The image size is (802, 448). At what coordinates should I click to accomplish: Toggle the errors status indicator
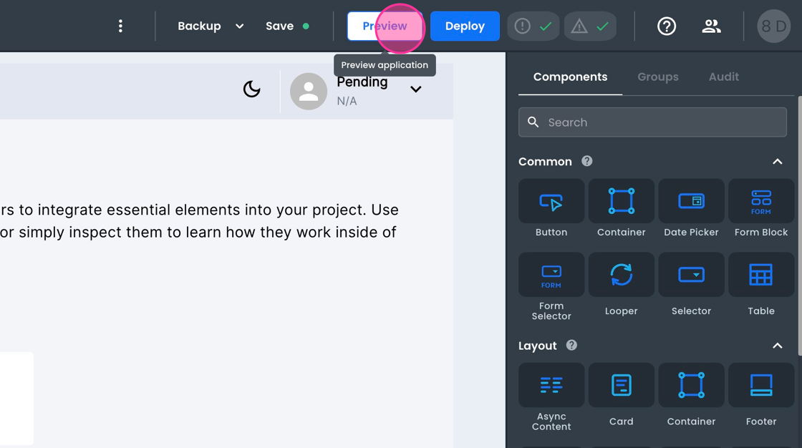(x=533, y=26)
